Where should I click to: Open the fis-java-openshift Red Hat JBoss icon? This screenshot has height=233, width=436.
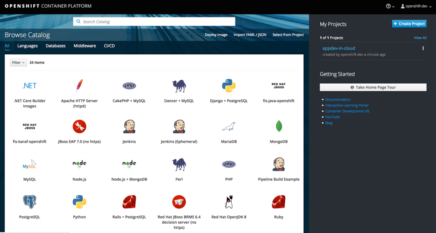tap(278, 86)
